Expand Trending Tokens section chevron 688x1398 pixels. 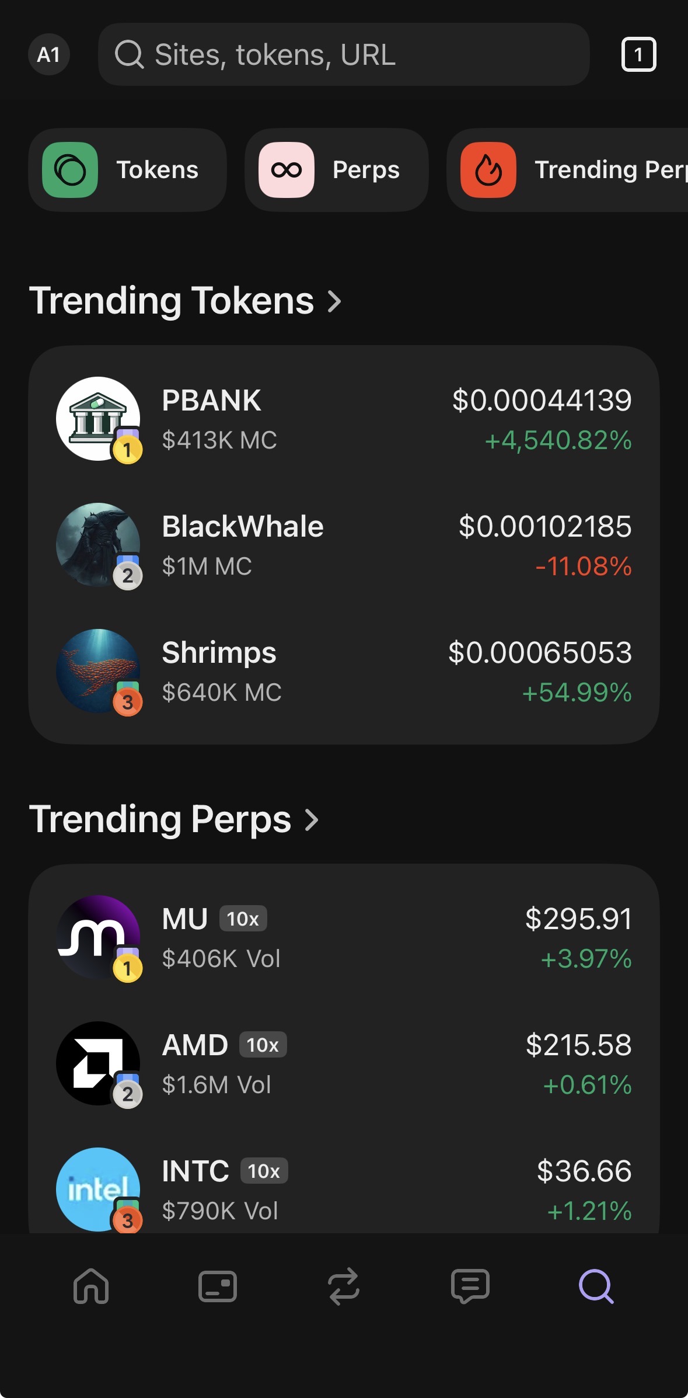334,301
